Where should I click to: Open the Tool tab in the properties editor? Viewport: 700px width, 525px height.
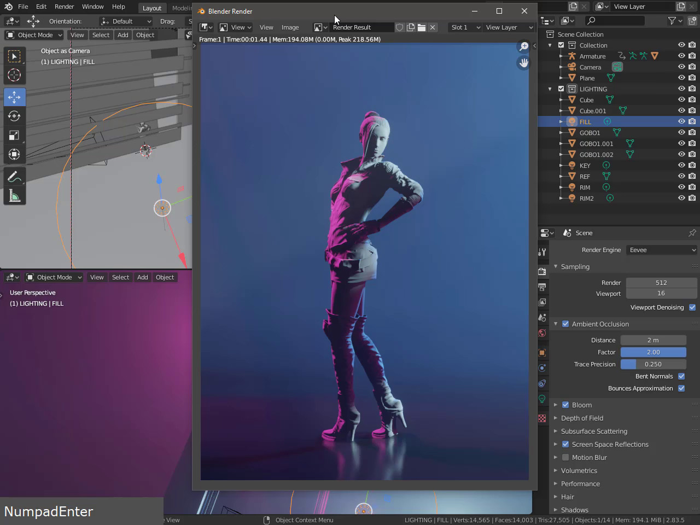542,252
